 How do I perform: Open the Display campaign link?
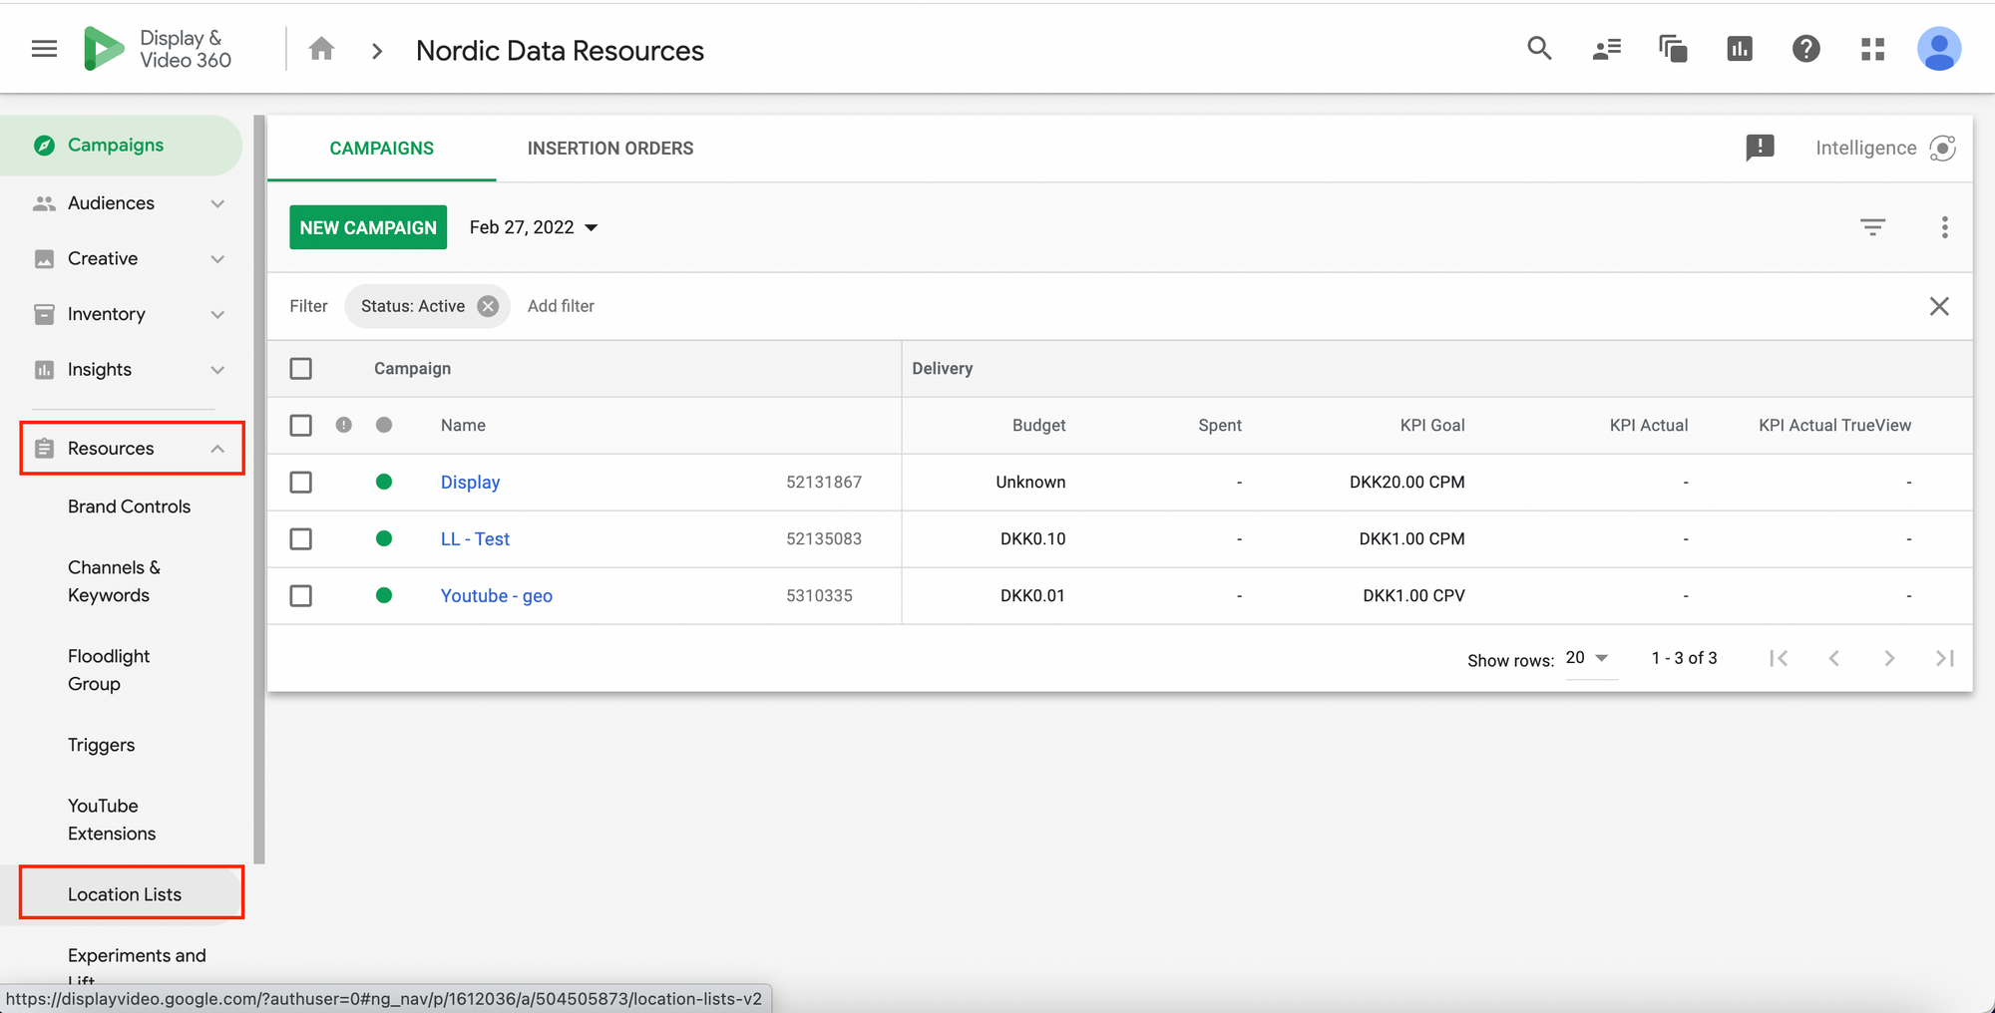click(x=470, y=483)
